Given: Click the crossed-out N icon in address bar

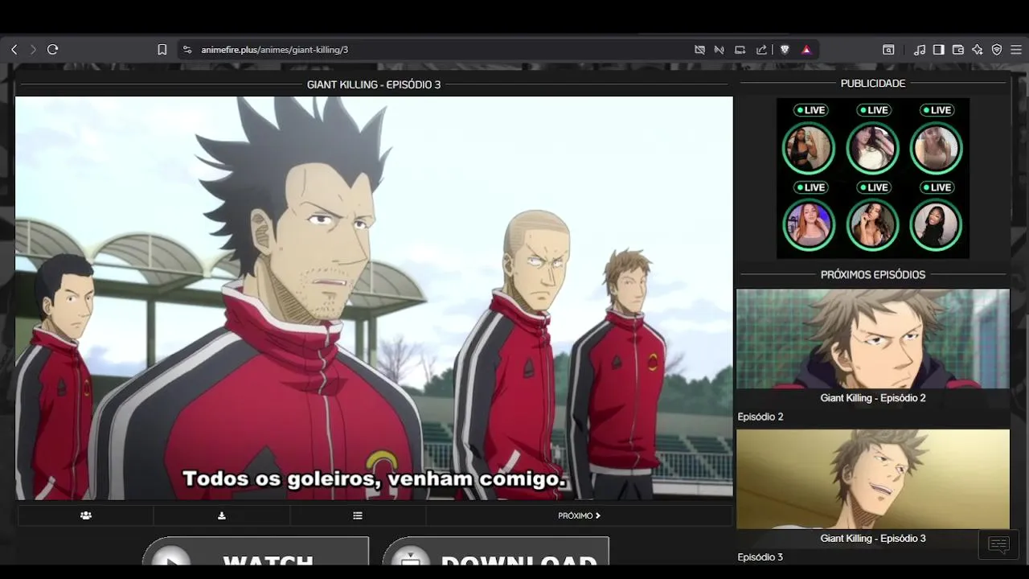Looking at the screenshot, I should click(719, 50).
